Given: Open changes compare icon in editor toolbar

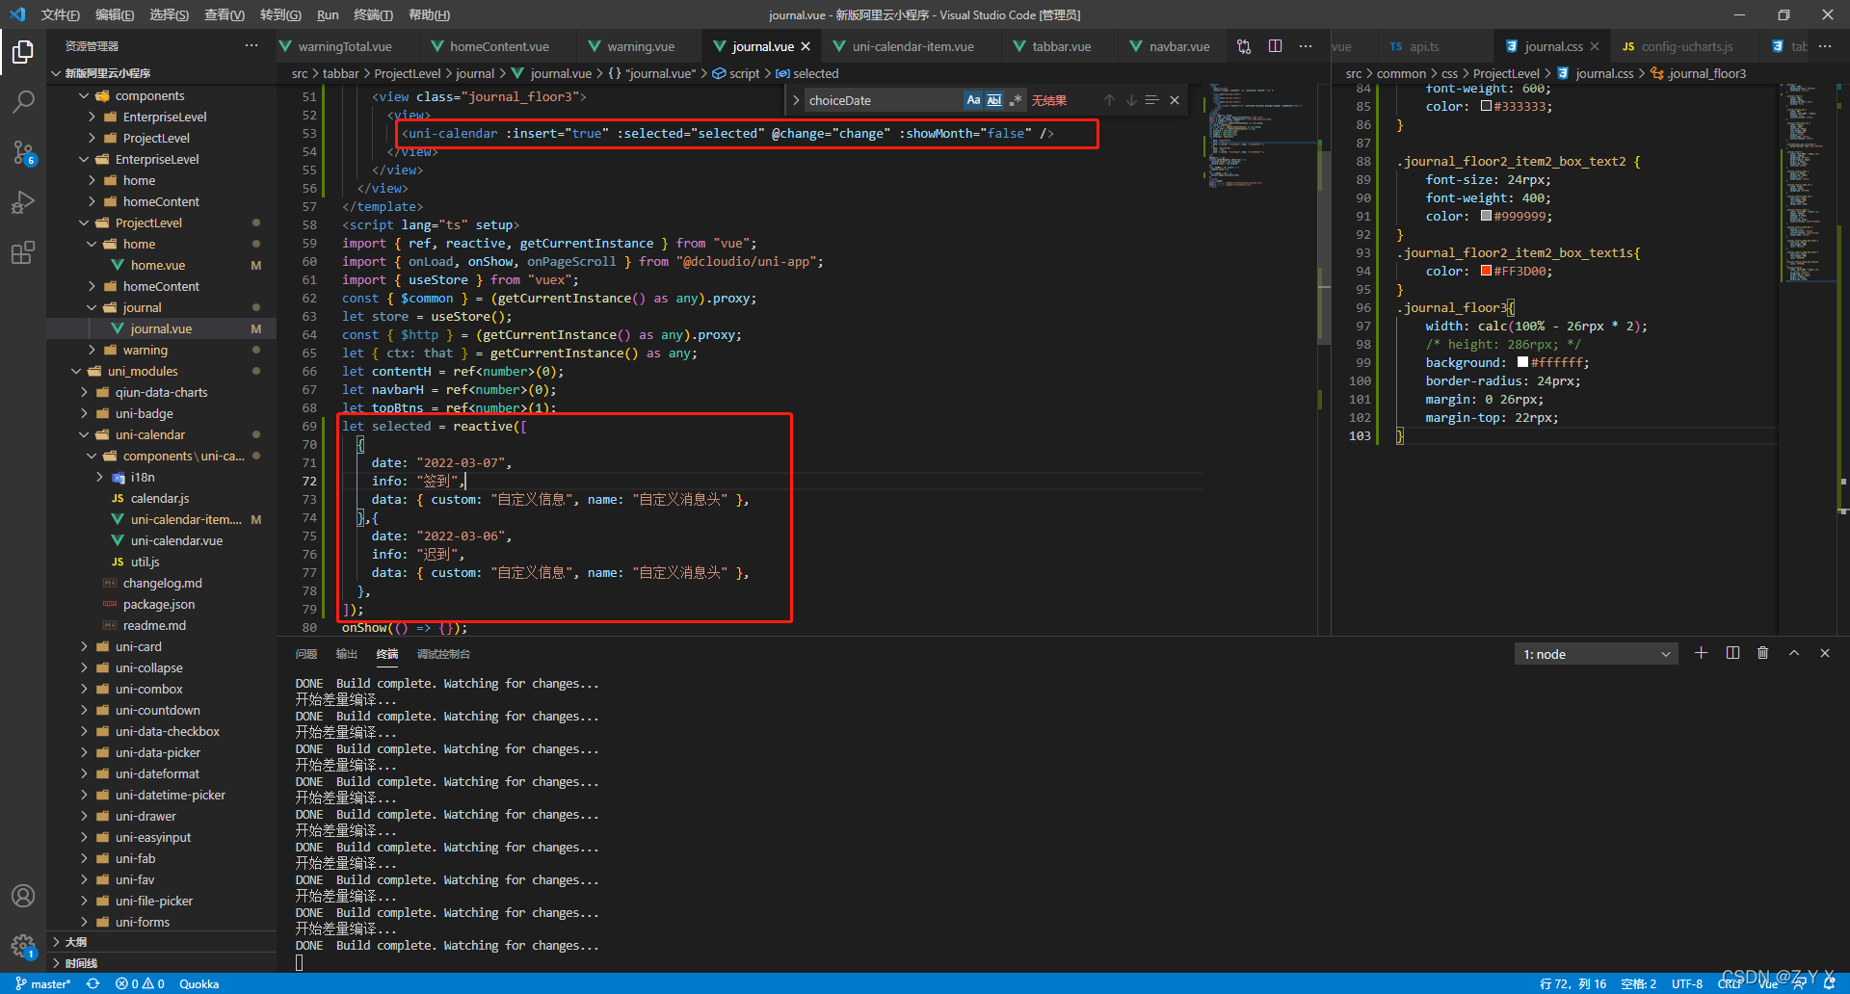Looking at the screenshot, I should click(1244, 46).
